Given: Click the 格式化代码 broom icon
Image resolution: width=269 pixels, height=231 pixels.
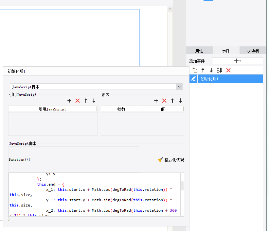Looking at the screenshot, I should pyautogui.click(x=160, y=159).
